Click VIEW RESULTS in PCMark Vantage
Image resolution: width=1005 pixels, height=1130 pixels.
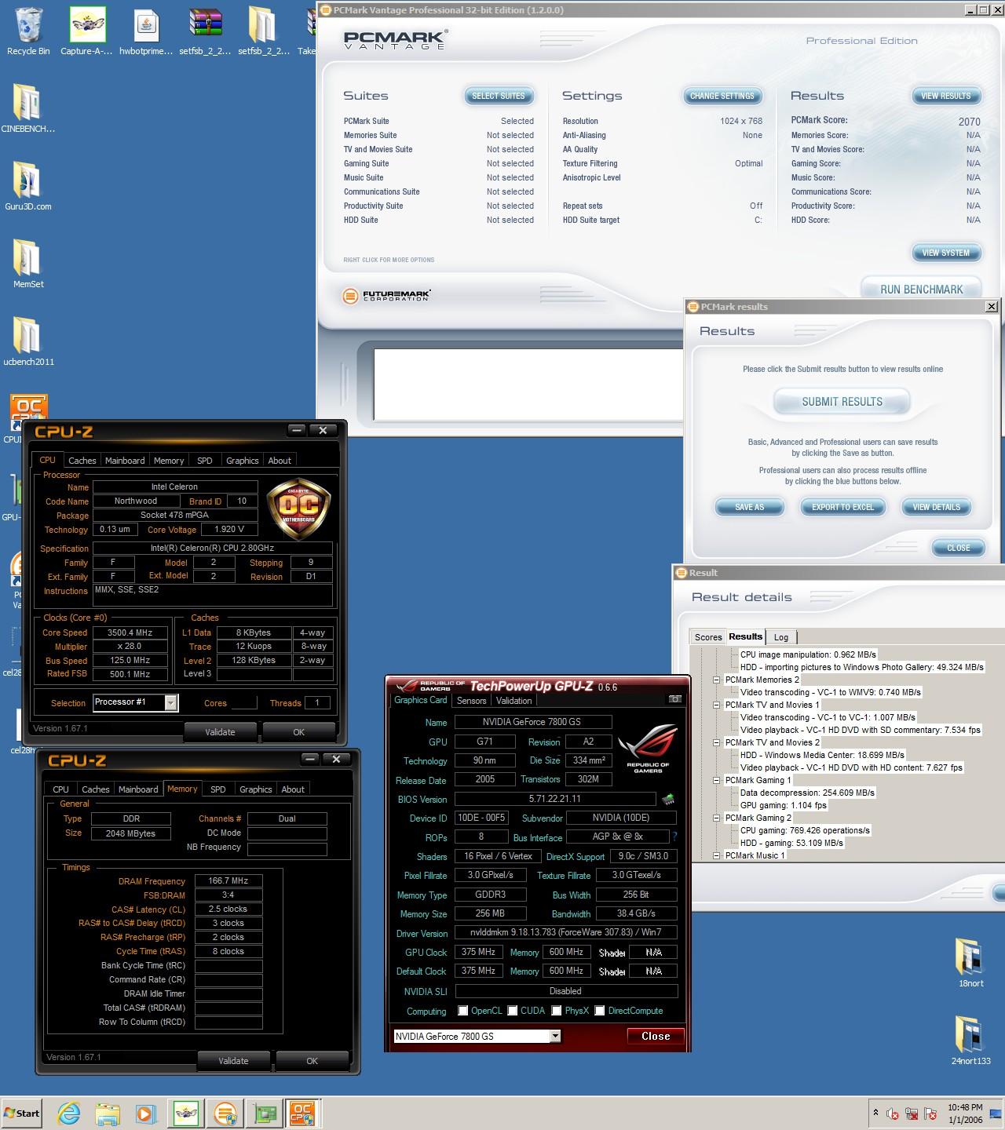(x=946, y=96)
